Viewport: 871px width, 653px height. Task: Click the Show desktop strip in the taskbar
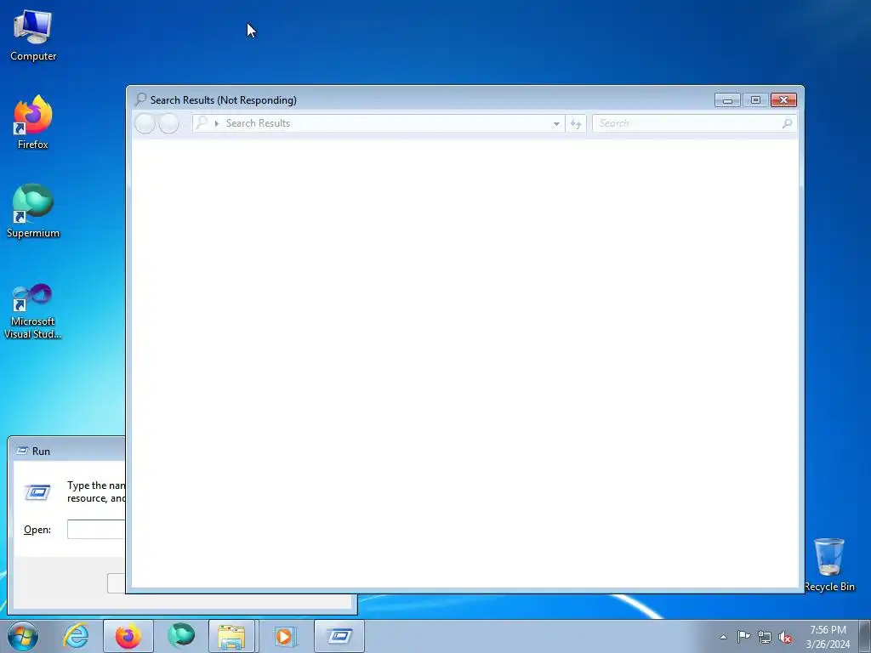[865, 636]
